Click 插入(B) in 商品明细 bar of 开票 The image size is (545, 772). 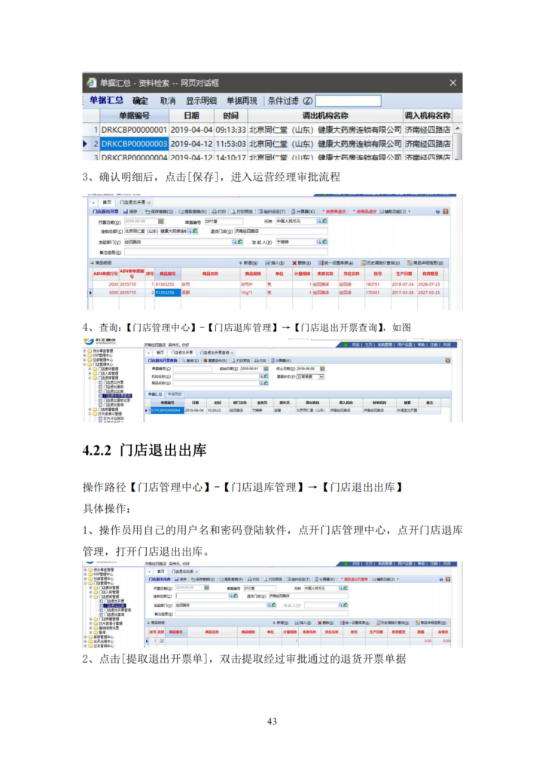point(276,263)
